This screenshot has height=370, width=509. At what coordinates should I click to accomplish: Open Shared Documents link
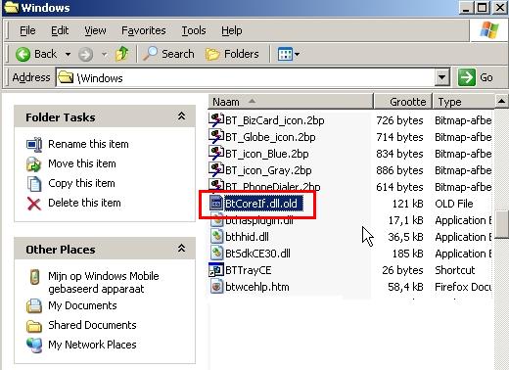[x=92, y=325]
